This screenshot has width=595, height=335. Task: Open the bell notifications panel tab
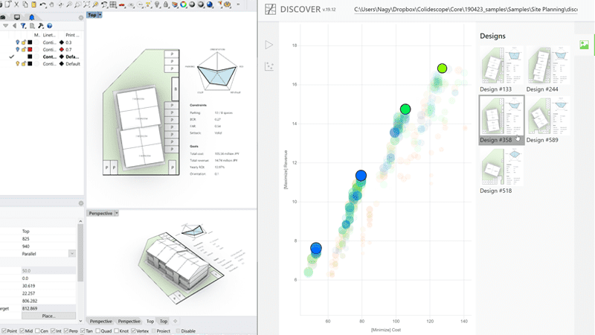click(32, 17)
